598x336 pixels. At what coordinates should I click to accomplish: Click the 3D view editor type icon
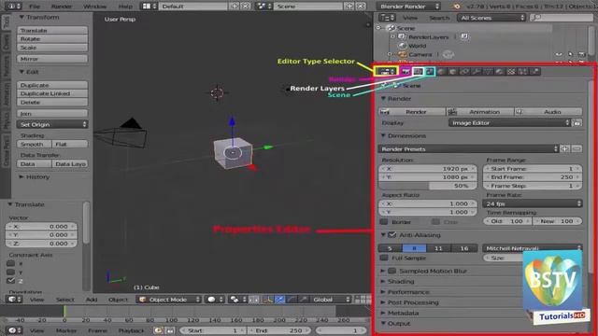click(15, 300)
